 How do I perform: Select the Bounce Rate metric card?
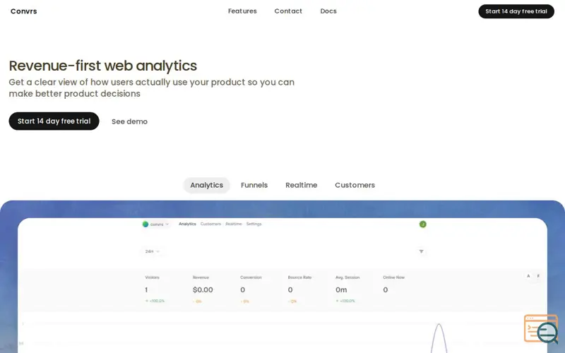click(299, 289)
